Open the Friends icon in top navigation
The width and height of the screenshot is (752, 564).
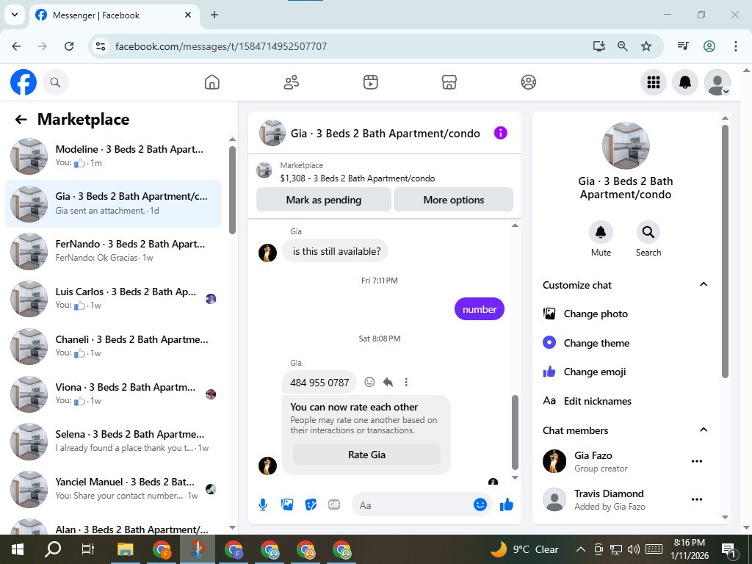[x=291, y=82]
